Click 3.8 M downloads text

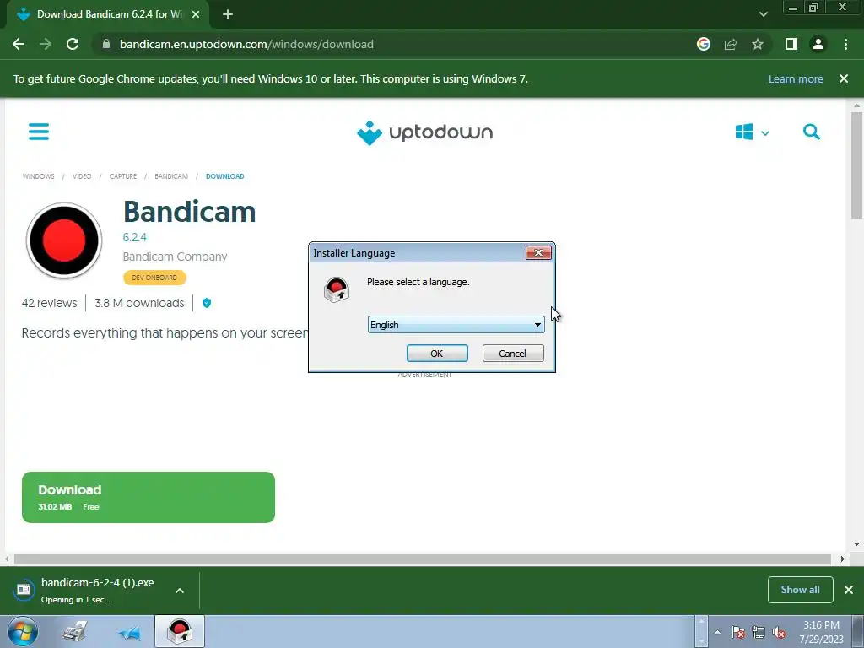pyautogui.click(x=139, y=303)
